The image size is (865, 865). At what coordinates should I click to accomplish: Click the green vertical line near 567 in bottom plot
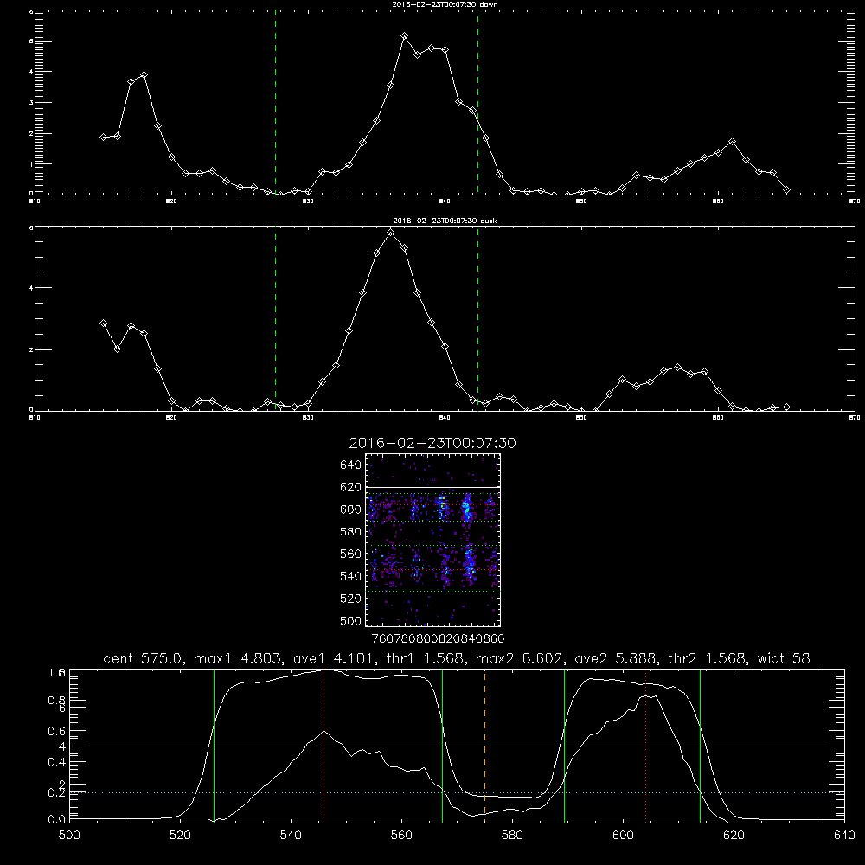pyautogui.click(x=442, y=745)
